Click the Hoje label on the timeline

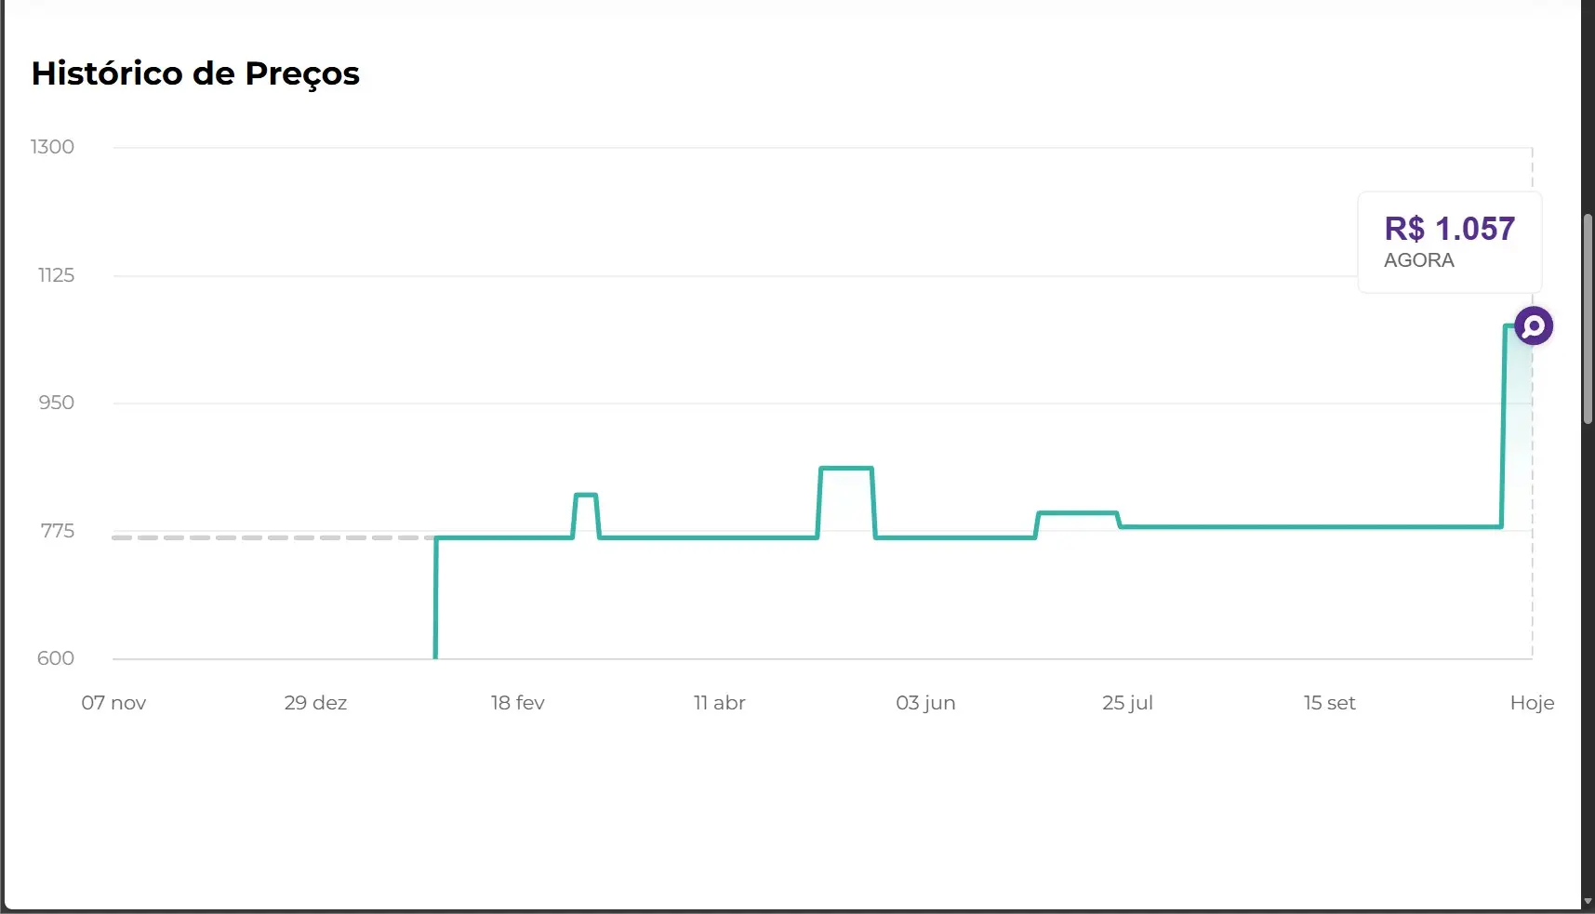(1532, 703)
